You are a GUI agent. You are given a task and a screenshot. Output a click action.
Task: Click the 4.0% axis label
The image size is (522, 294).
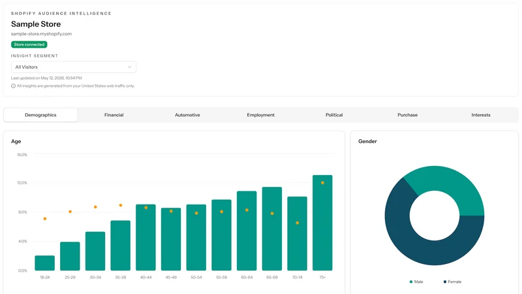(x=23, y=241)
